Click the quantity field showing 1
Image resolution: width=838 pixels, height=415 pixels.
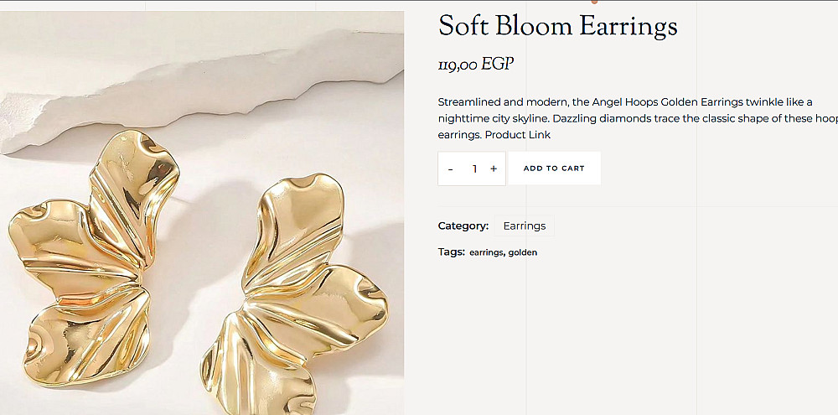[x=474, y=169]
